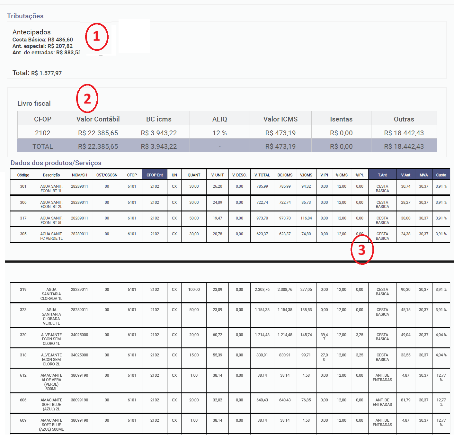Select the CFOP Ent column header
Viewport: 454px width, 439px height.
155,175
